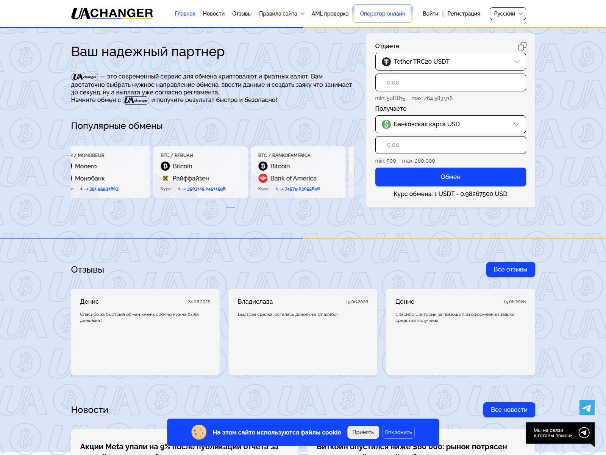Select the active blue carousel indicator
Image resolution: width=606 pixels, height=455 pixels.
(x=231, y=207)
